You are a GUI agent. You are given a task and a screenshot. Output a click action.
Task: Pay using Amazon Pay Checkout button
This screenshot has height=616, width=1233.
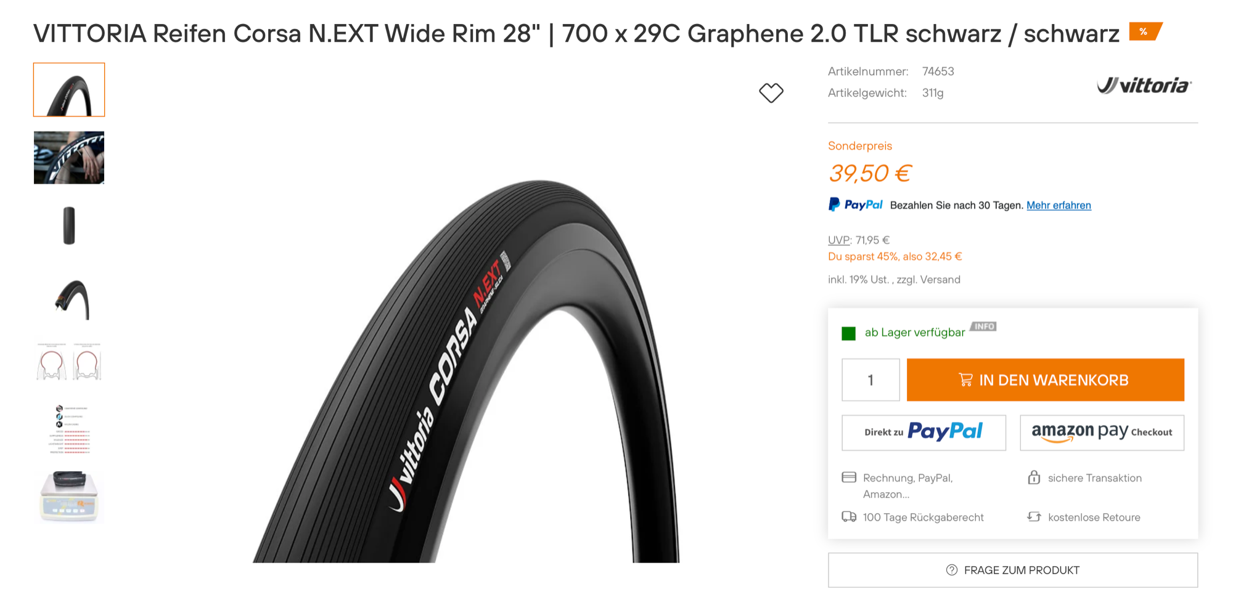pyautogui.click(x=1102, y=432)
